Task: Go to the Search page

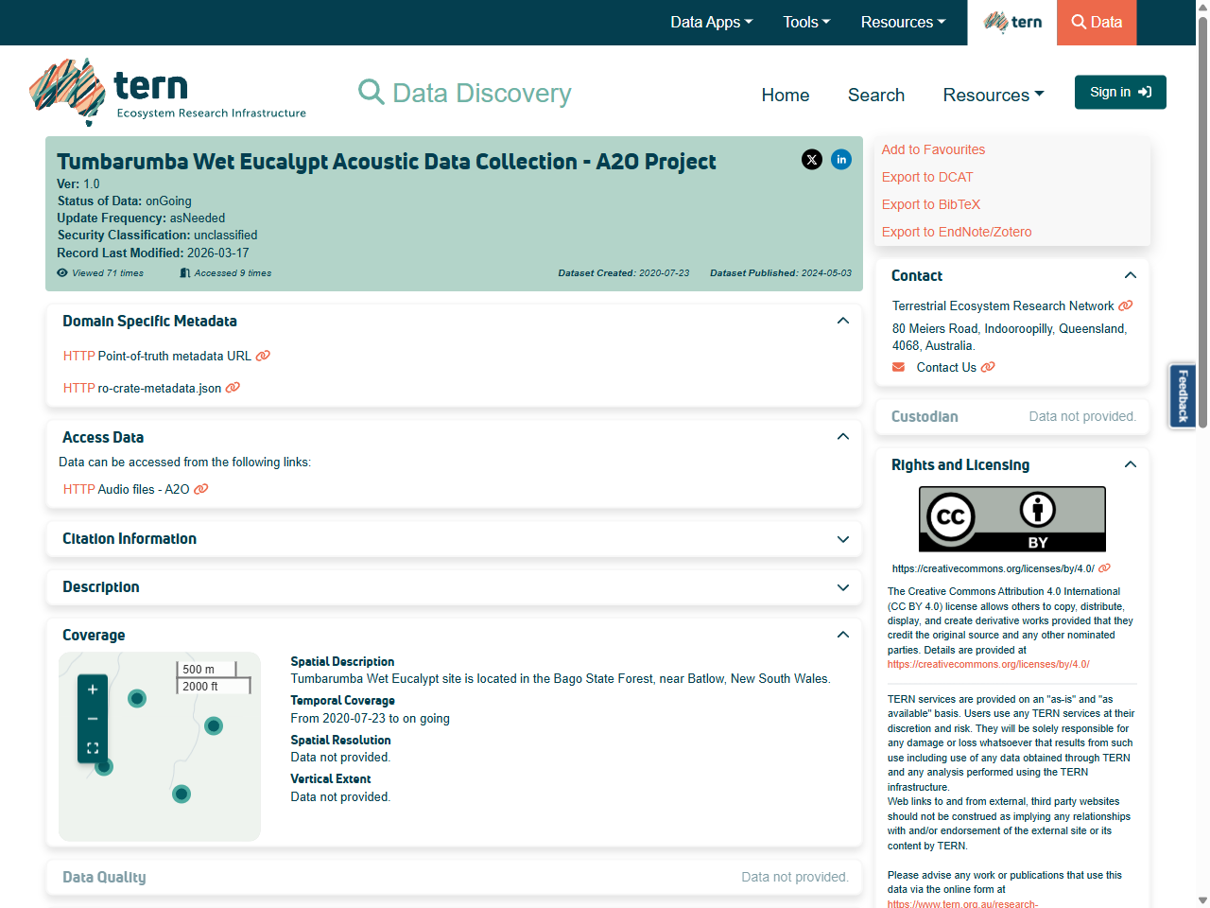Action: click(x=876, y=95)
